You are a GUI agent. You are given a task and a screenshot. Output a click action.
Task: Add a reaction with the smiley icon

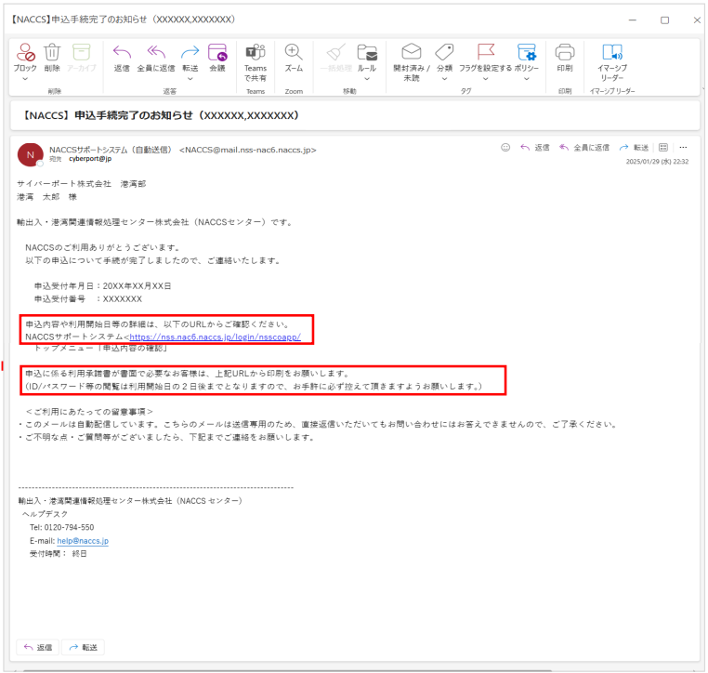[x=506, y=147]
